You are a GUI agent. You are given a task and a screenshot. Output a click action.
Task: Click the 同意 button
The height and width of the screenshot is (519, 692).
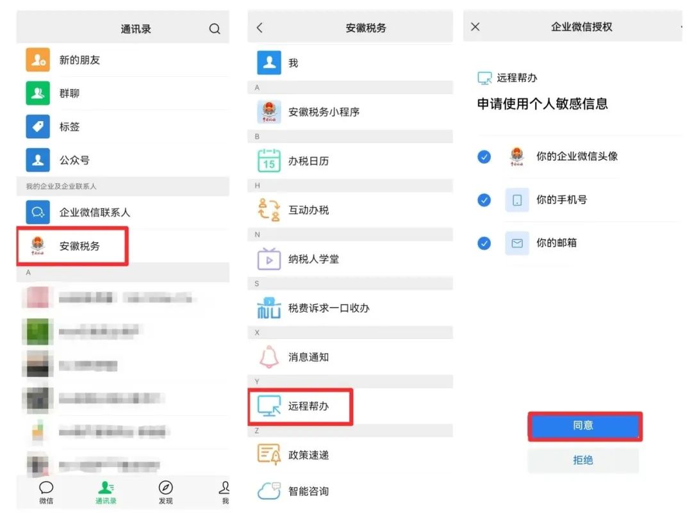(x=584, y=426)
